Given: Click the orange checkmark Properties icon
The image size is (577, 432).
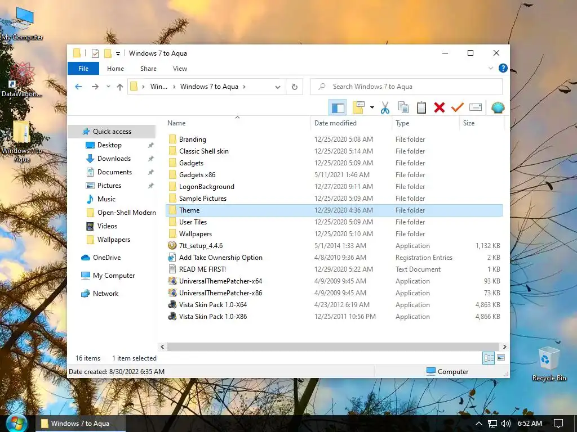Looking at the screenshot, I should 458,107.
